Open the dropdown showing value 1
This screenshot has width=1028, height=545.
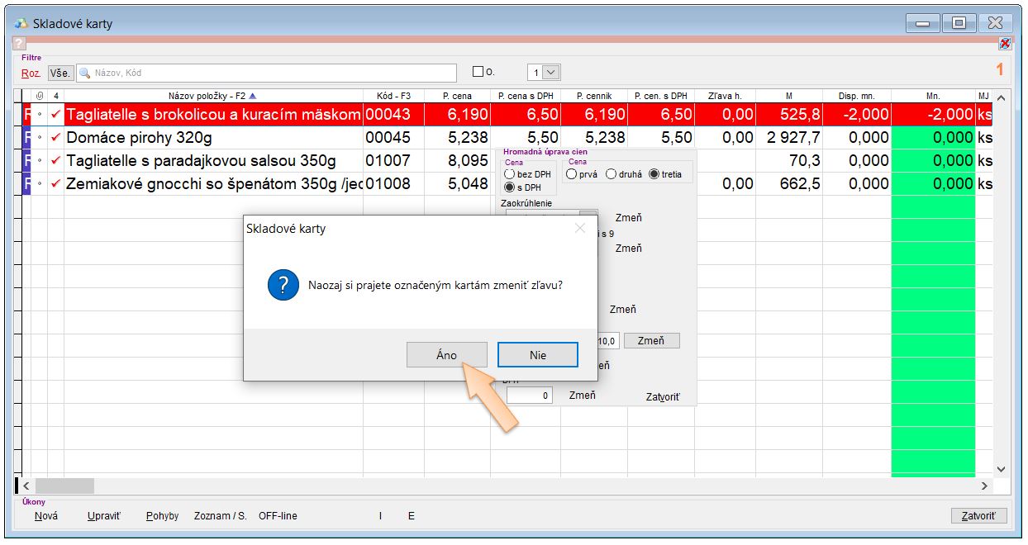552,72
